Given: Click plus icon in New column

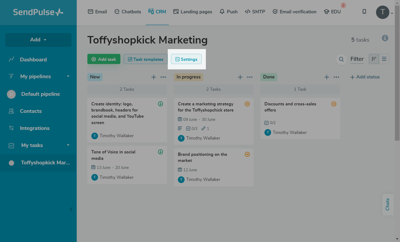Looking at the screenshot, I should (154, 77).
